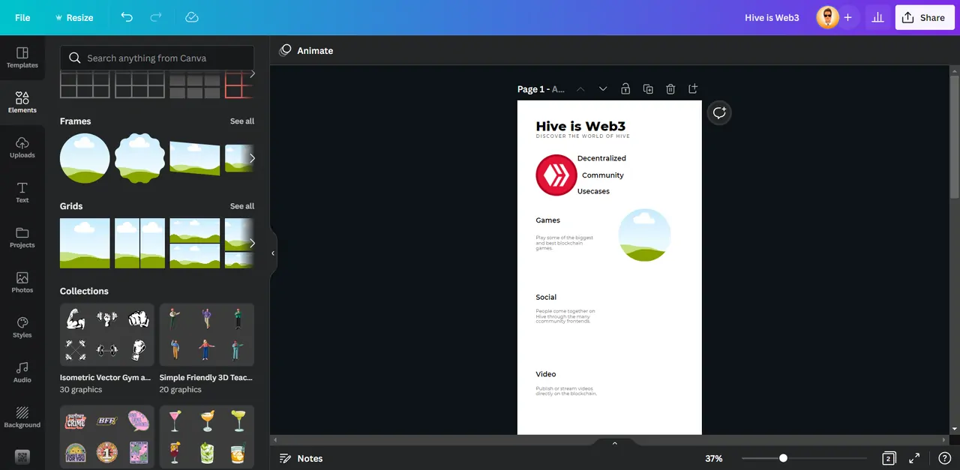Image resolution: width=960 pixels, height=470 pixels.
Task: Open the Background sidebar tab
Action: point(22,418)
